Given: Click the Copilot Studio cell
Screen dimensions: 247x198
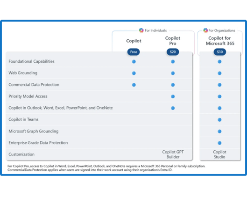Looking at the screenshot, I should [219, 154].
